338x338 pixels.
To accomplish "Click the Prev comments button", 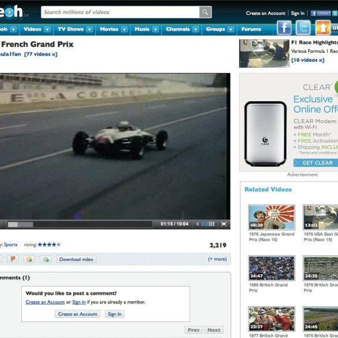I will [194, 330].
